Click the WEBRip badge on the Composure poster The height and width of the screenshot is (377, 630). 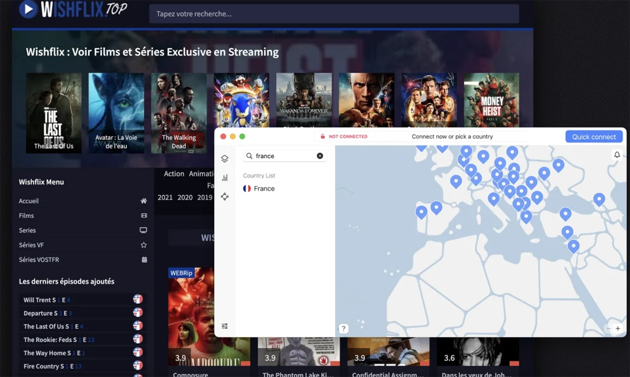tap(181, 273)
